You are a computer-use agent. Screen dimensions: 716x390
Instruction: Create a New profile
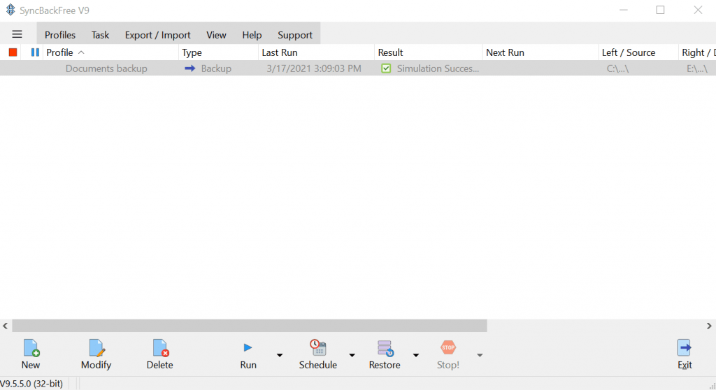31,354
